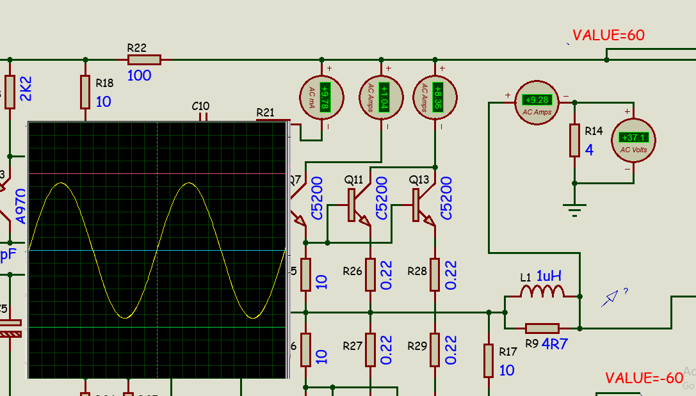
Task: Click the blue 2K2 value text
Action: click(x=26, y=89)
